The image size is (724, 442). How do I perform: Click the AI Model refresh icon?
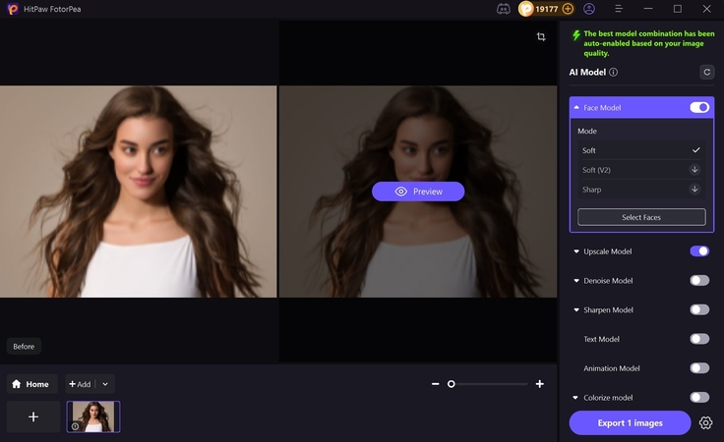tap(706, 72)
